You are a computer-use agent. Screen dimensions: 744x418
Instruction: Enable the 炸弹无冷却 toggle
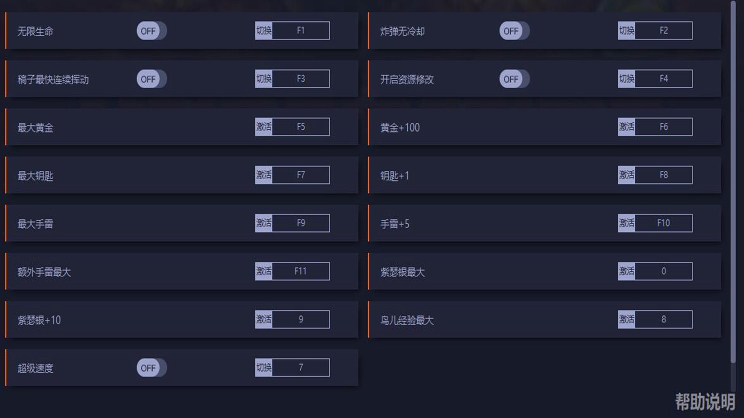point(514,31)
